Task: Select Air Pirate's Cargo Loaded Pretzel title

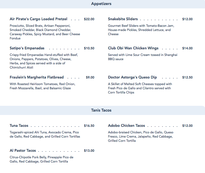Action: coord(38,19)
